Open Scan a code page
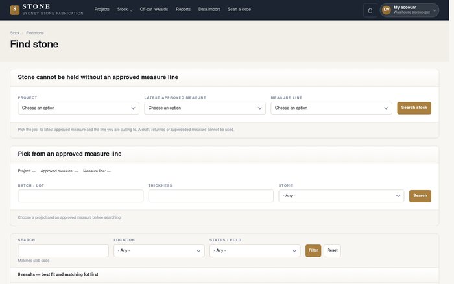 tap(239, 9)
